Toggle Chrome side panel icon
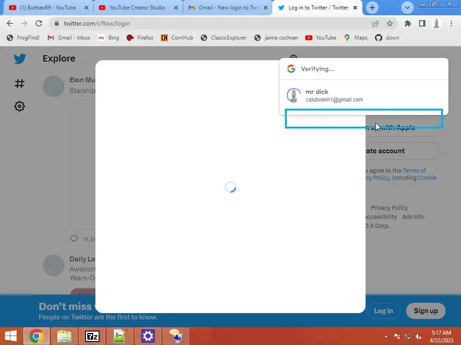 point(422,23)
